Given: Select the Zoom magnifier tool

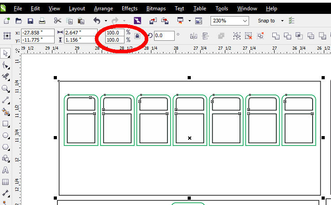Looking at the screenshot, I should (x=6, y=89).
